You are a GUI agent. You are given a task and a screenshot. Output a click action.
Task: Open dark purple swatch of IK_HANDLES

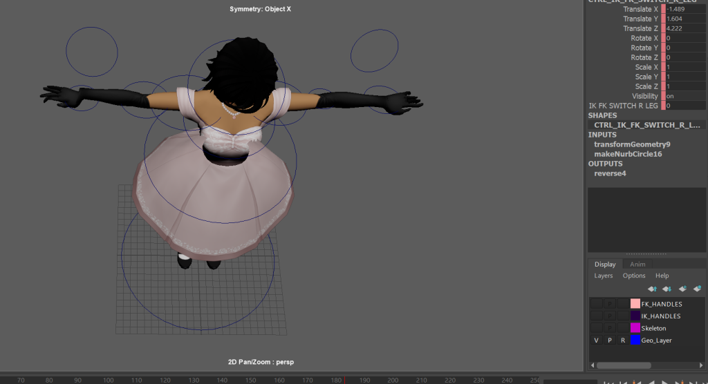pyautogui.click(x=635, y=316)
